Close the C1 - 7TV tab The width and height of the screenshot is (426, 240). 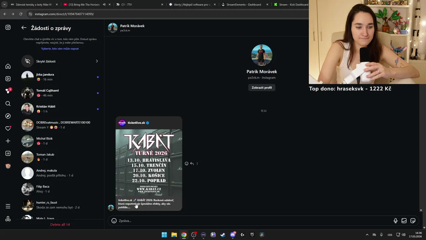(x=162, y=5)
